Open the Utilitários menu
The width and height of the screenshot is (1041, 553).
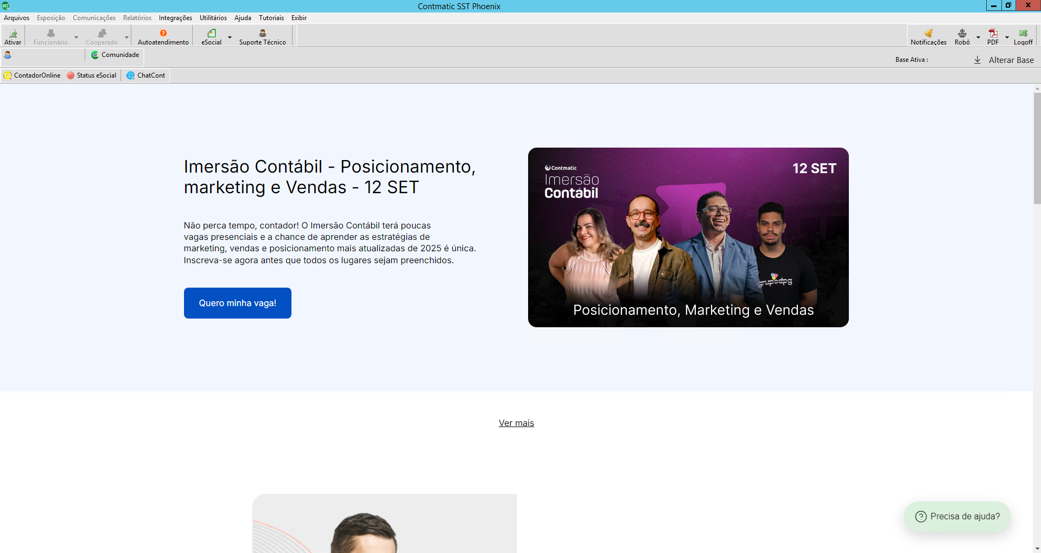(x=213, y=18)
